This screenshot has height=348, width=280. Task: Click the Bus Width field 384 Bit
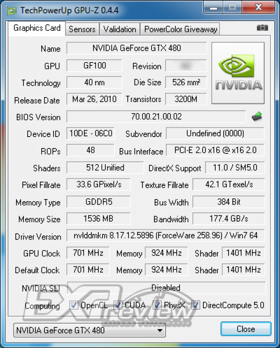pyautogui.click(x=229, y=202)
